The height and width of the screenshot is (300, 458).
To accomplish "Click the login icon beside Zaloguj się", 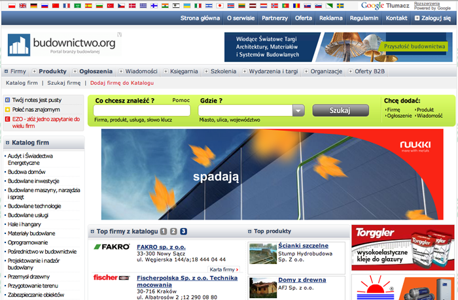I will click(x=417, y=18).
